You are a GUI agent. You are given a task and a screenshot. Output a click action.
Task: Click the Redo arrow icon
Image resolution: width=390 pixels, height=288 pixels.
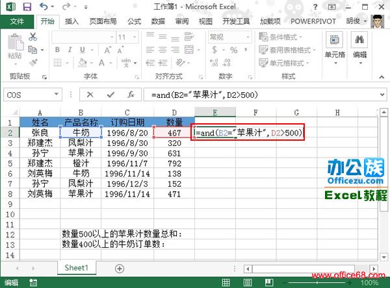point(66,6)
